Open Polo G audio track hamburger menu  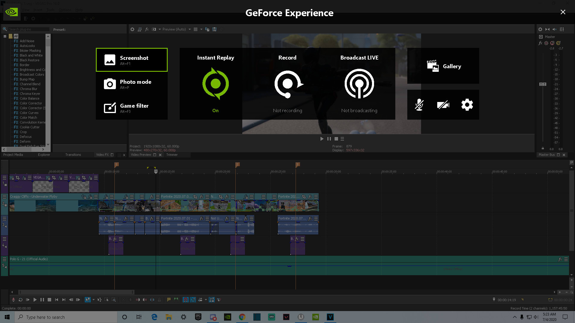4,259
